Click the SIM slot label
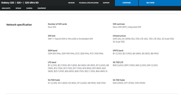Screen dimensions: 181x96 pos(52,36)
